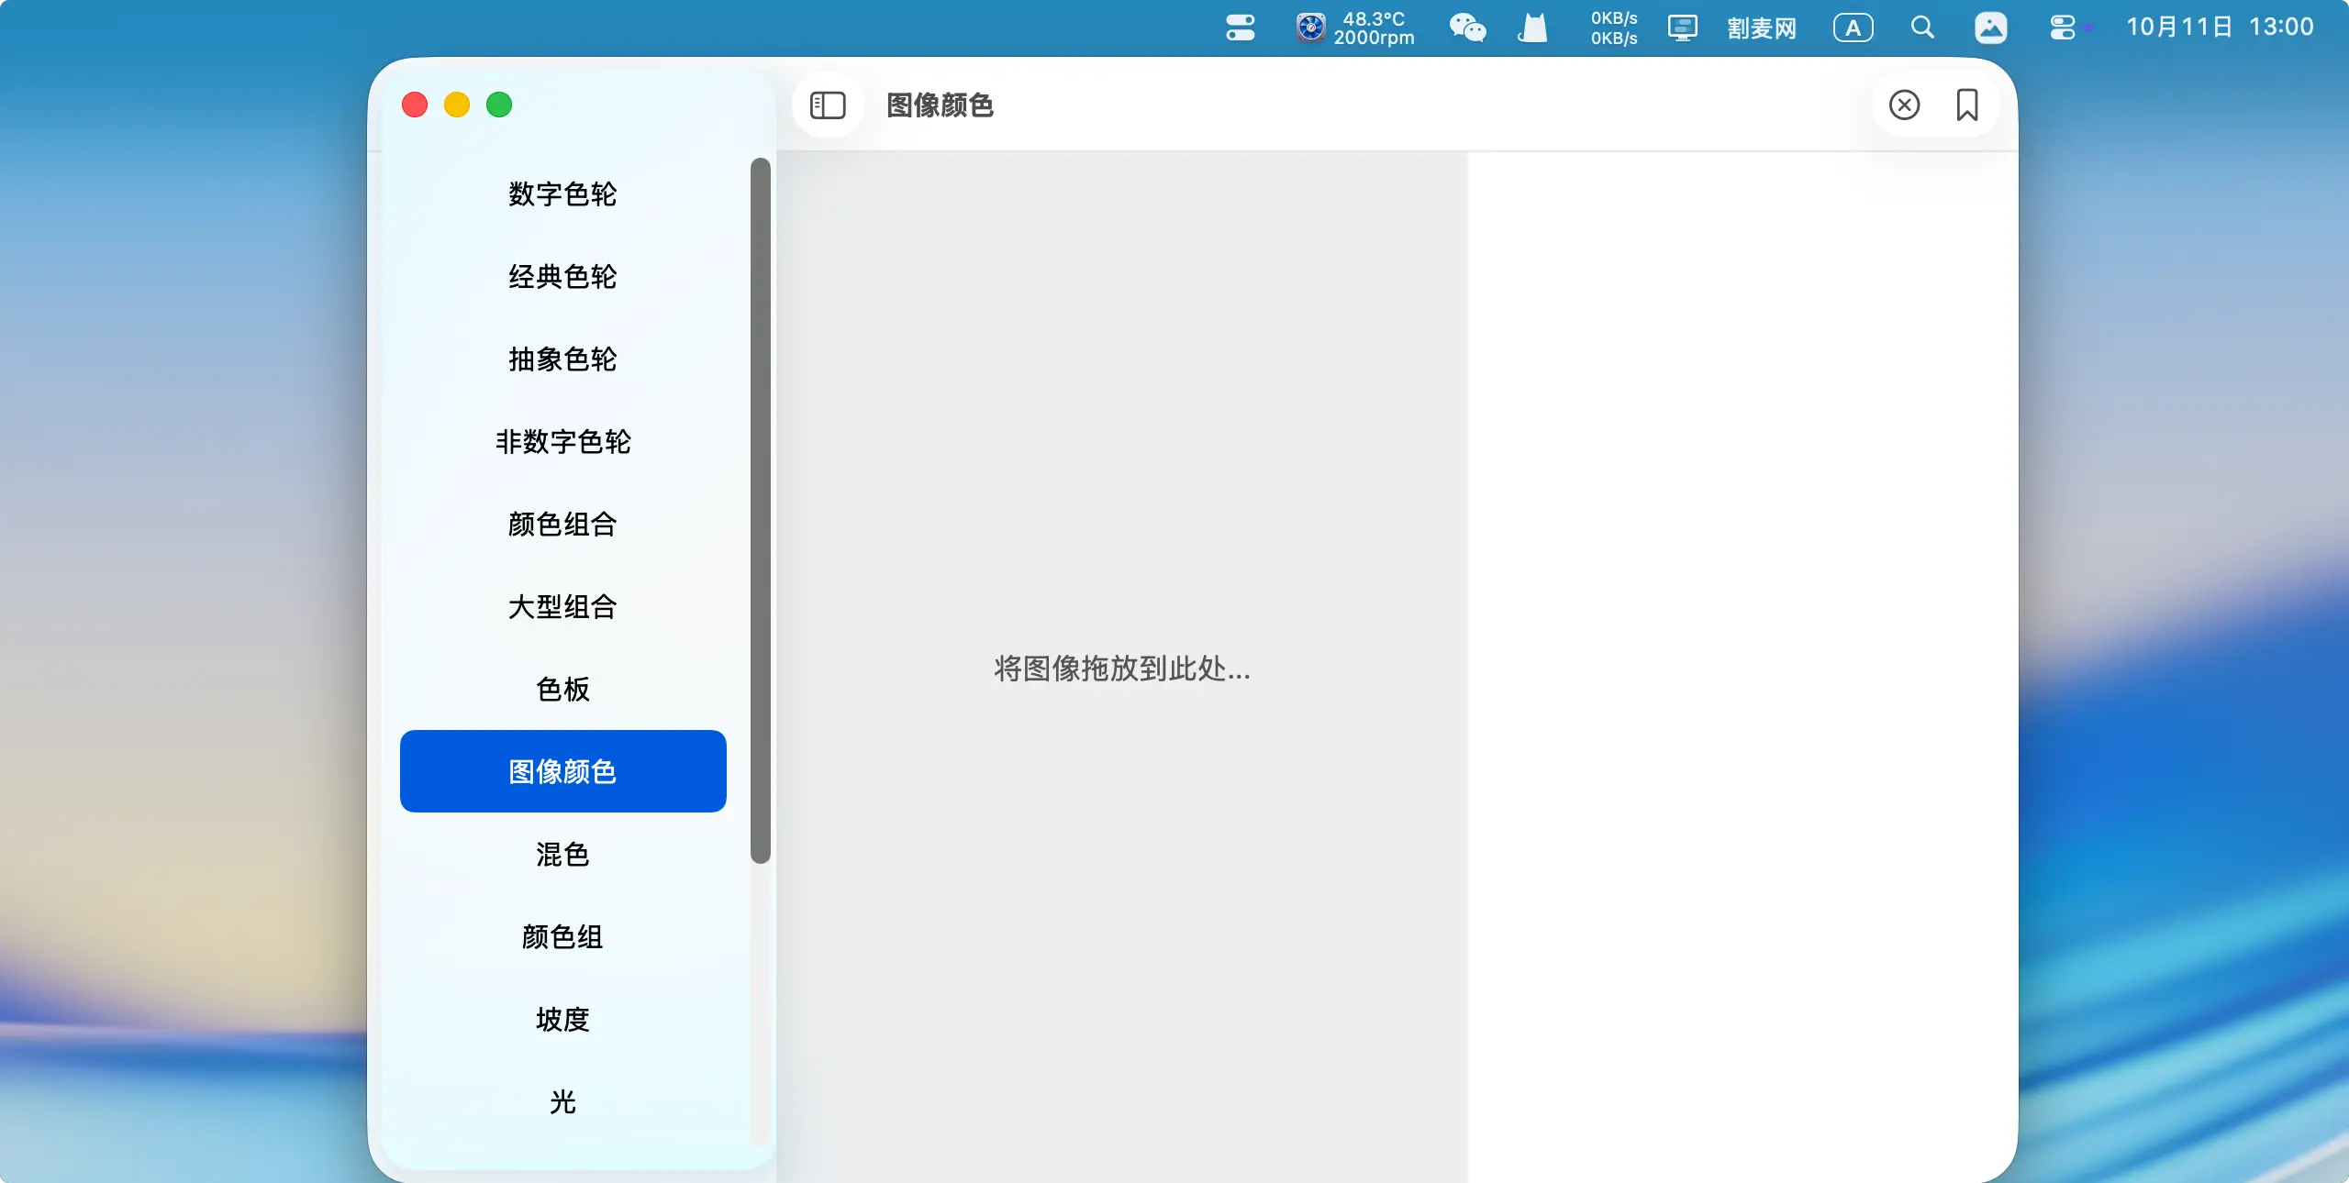This screenshot has height=1183, width=2349.
Task: Click the input method A icon
Action: pos(1853,28)
